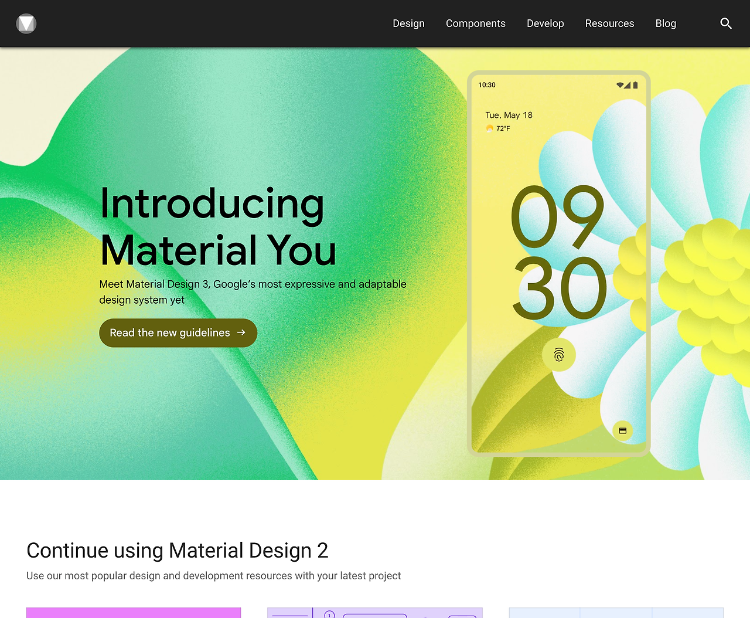Click the signal and battery status icons on the phone

tap(627, 85)
